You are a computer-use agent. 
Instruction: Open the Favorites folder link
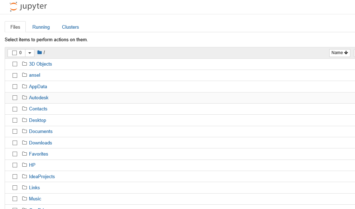click(x=38, y=154)
